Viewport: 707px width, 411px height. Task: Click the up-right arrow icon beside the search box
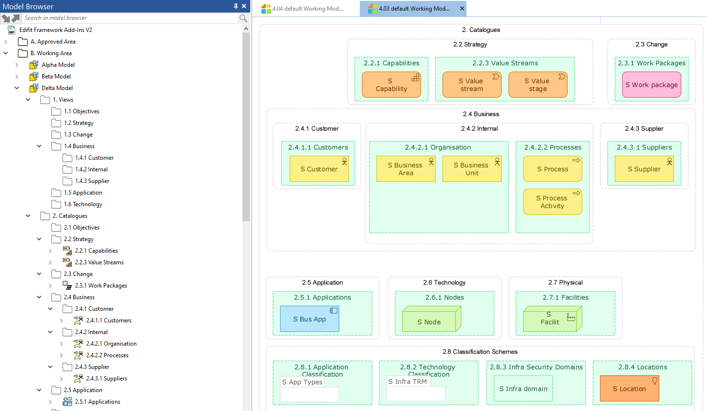[16, 18]
